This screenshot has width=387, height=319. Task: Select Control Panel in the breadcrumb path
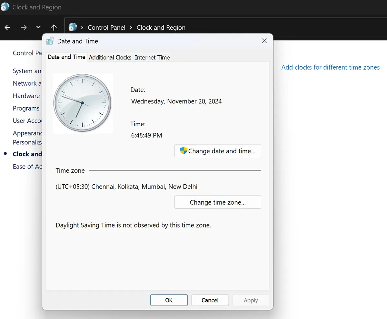pos(106,27)
